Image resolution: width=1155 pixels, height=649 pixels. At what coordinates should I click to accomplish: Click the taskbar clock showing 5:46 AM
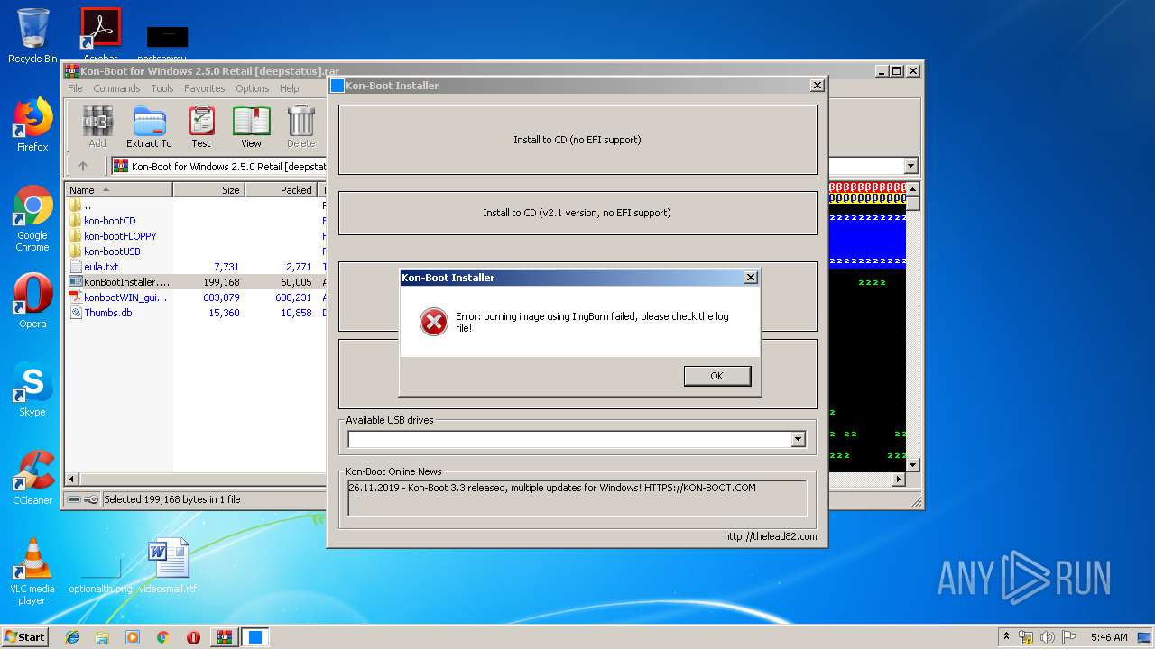pos(1108,637)
